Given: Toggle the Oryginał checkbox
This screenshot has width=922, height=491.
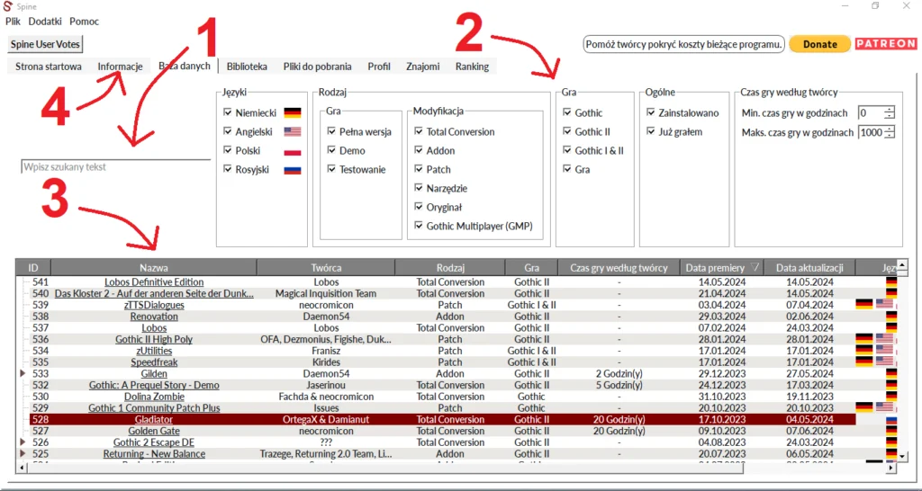Looking at the screenshot, I should coord(419,206).
